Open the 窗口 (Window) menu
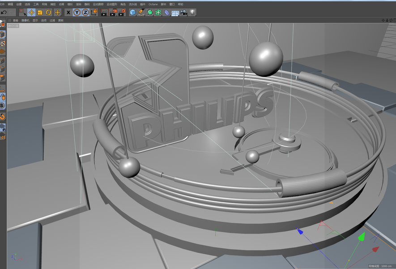 [172, 4]
